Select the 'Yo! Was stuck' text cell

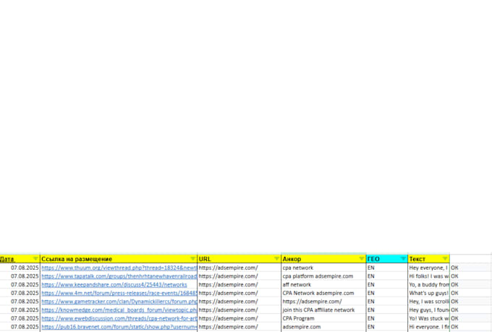click(428, 318)
